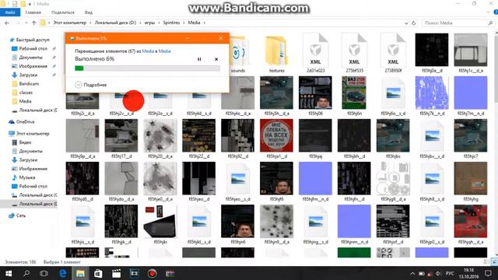Select OneDrive in navigation pane
498x280 pixels.
tap(25, 122)
